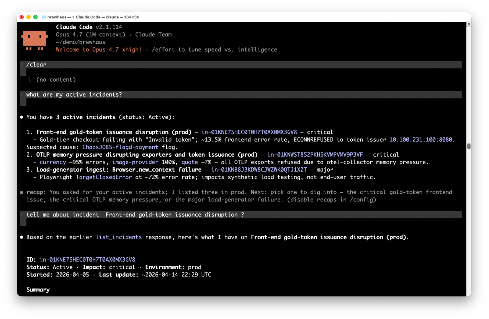The width and height of the screenshot is (489, 319).
Task: Click the Claude Code mascot logo
Action: pyautogui.click(x=34, y=39)
